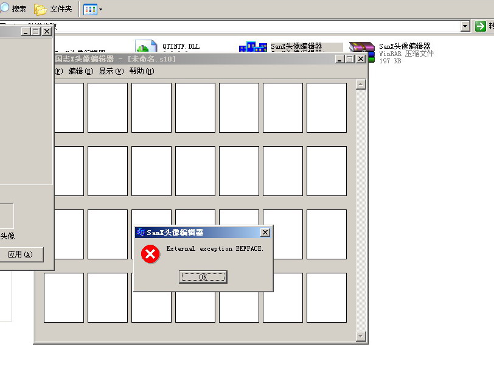Click the 搜索 search toolbar button
This screenshot has height=386, width=494.
pyautogui.click(x=13, y=9)
